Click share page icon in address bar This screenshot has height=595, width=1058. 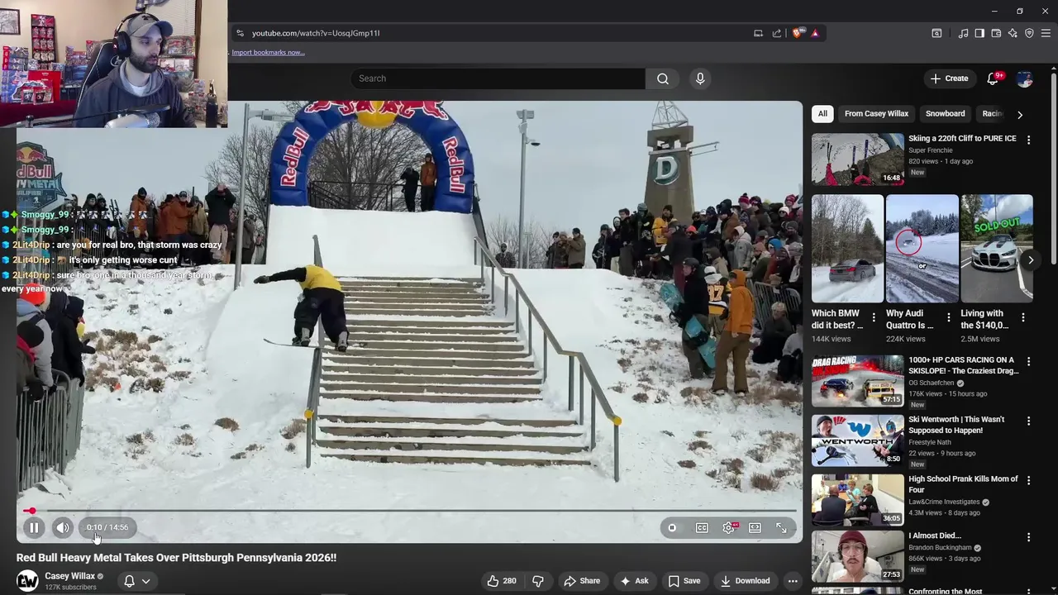click(777, 33)
